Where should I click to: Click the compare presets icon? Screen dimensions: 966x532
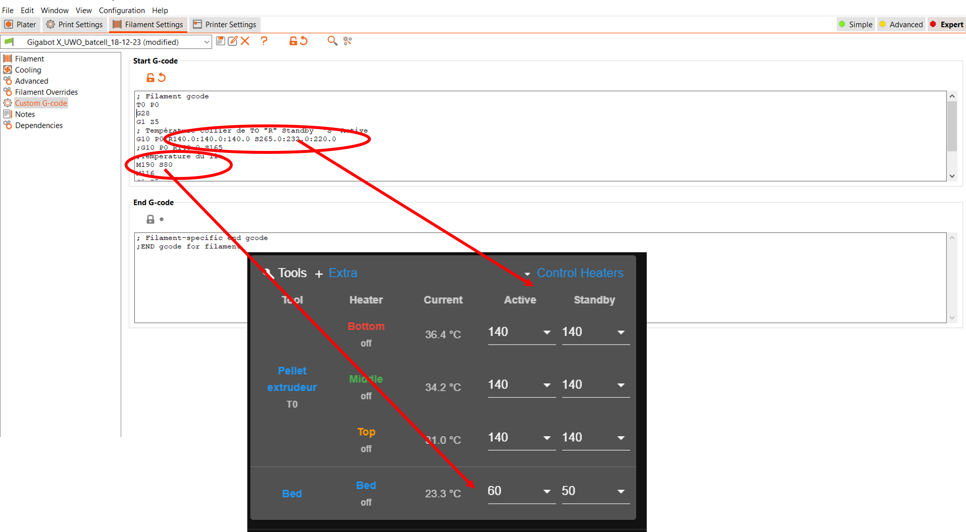pyautogui.click(x=347, y=41)
